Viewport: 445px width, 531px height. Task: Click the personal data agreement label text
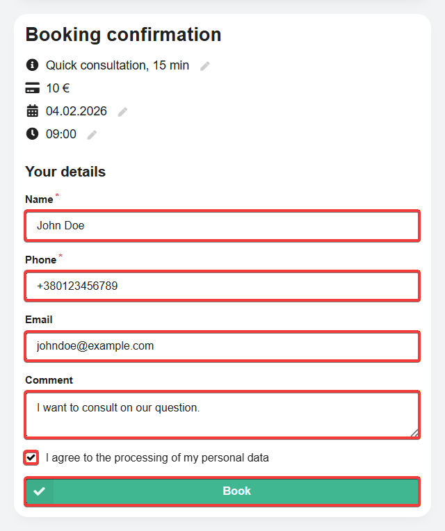coord(157,458)
